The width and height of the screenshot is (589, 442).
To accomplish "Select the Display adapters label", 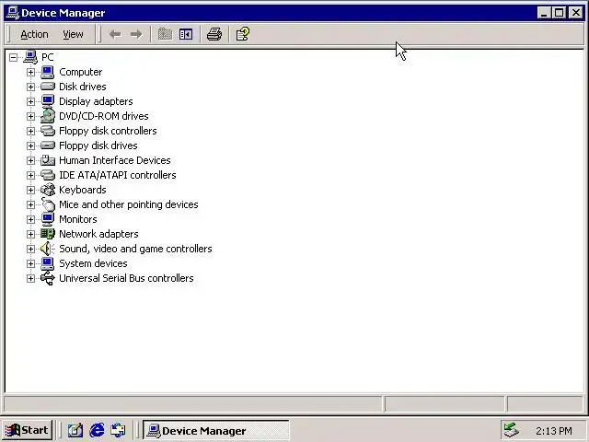I will pyautogui.click(x=96, y=101).
